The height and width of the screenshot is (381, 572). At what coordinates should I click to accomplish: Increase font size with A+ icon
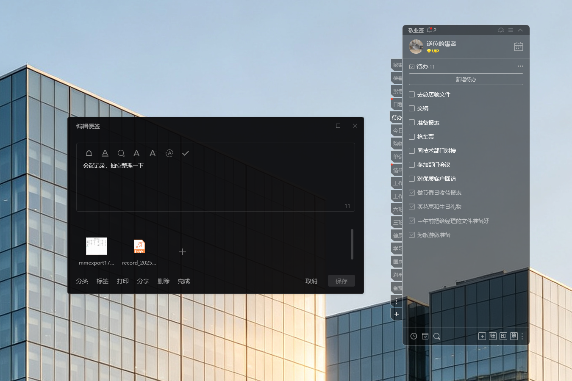pyautogui.click(x=137, y=153)
